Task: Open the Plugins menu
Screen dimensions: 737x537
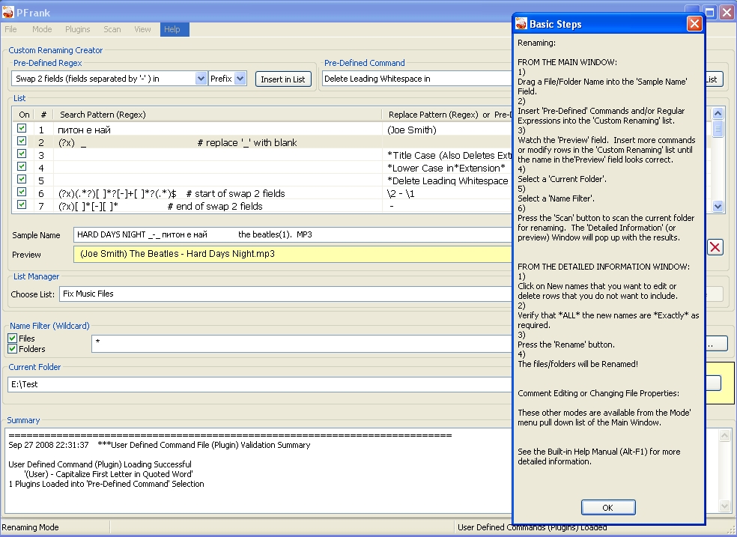Action: coord(77,29)
